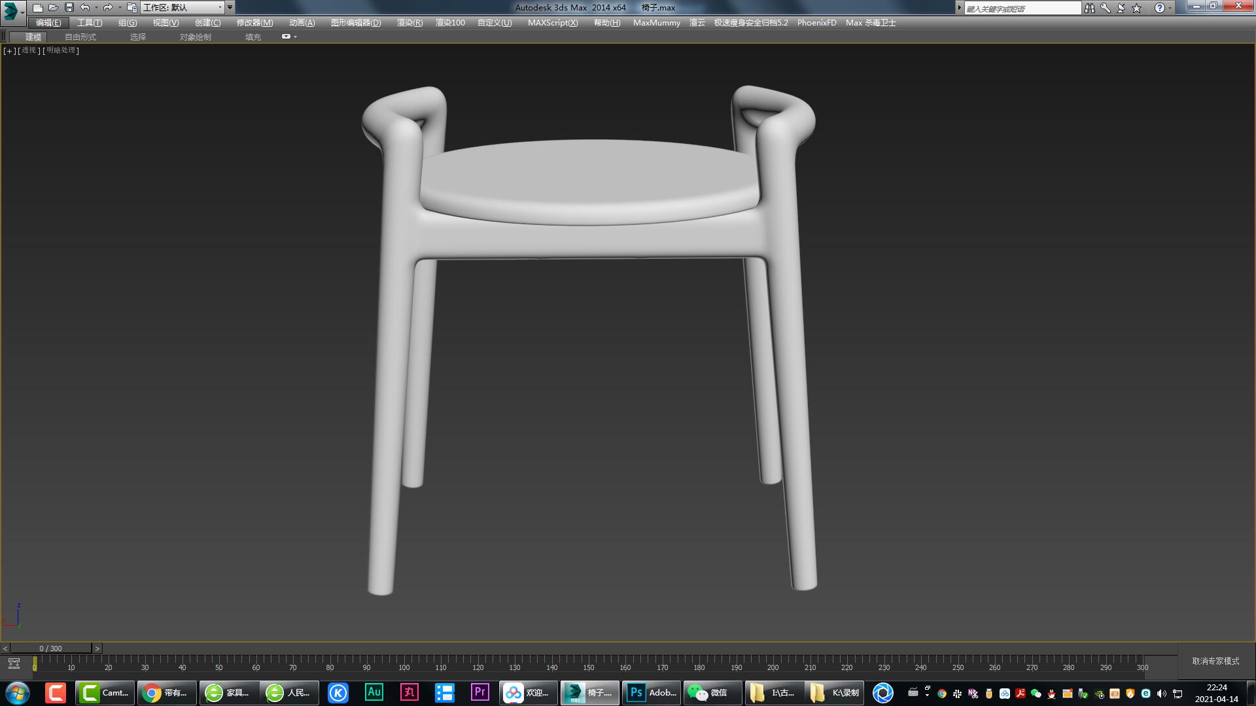
Task: Click the next frame arrow beside 0/300
Action: click(97, 648)
